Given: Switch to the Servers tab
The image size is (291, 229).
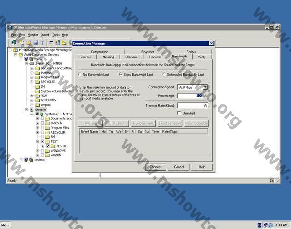Looking at the screenshot, I should coord(85,57).
